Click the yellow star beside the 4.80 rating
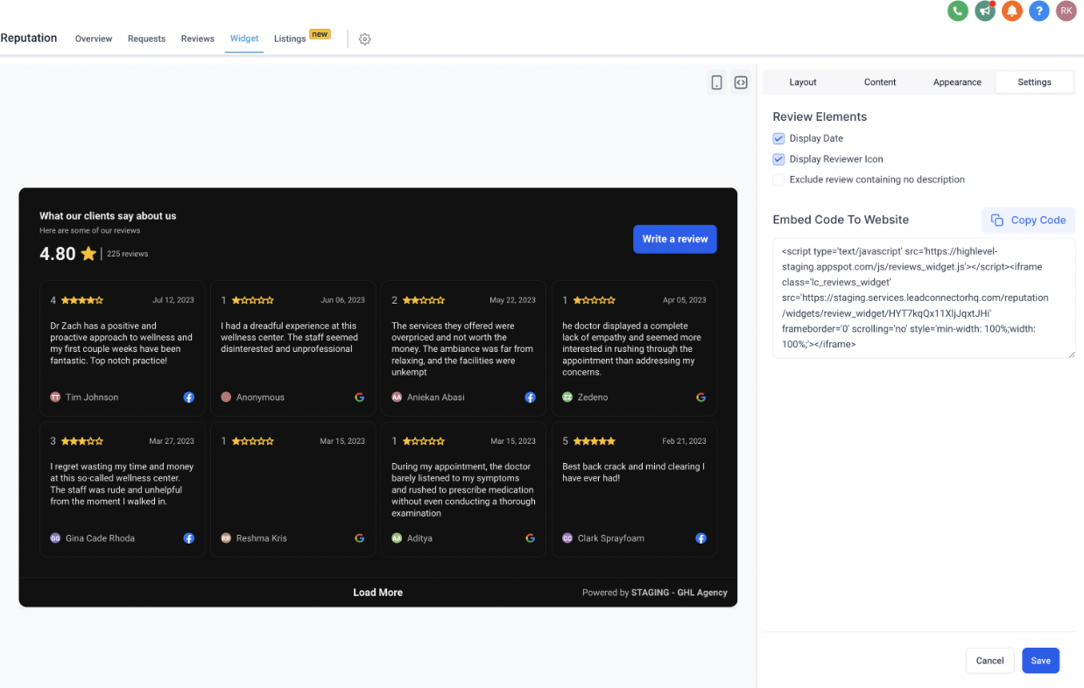The height and width of the screenshot is (688, 1084). pyautogui.click(x=88, y=254)
